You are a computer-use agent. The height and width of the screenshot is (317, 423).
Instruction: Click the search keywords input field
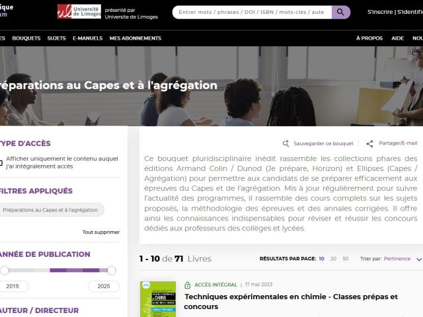pyautogui.click(x=251, y=12)
